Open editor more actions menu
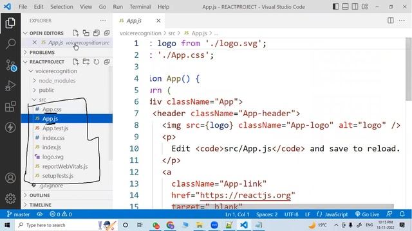Image resolution: width=412 pixels, height=231 pixels. pyautogui.click(x=402, y=21)
